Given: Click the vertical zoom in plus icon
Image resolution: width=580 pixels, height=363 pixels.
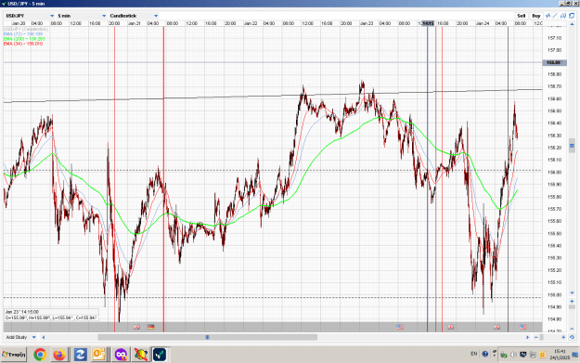Looking at the screenshot, I should coord(572,301).
